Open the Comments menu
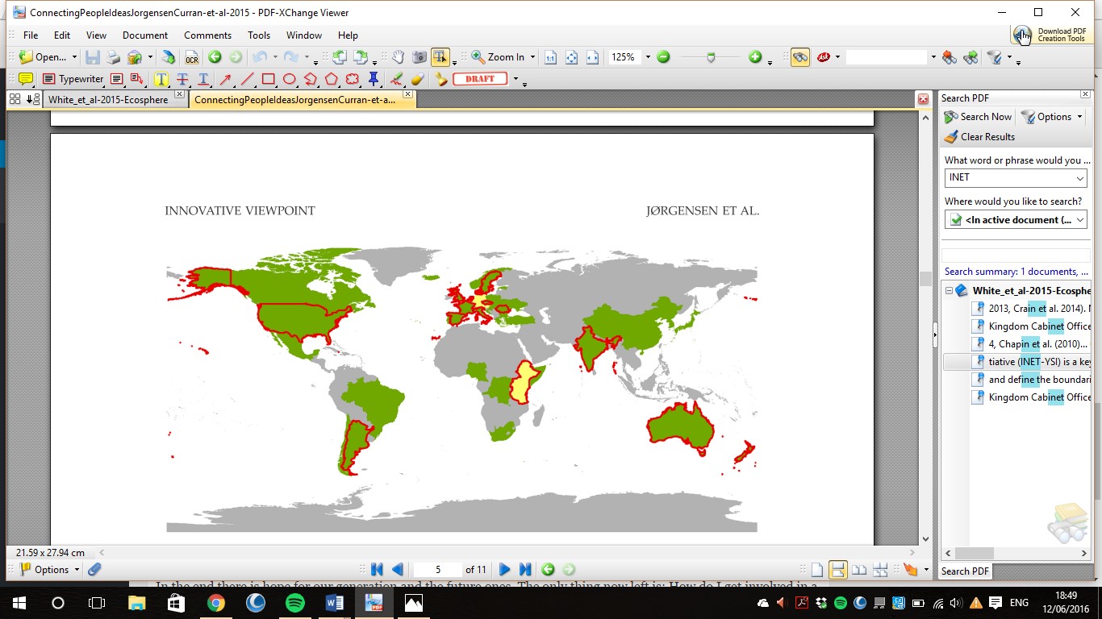The height and width of the screenshot is (619, 1102). point(207,35)
